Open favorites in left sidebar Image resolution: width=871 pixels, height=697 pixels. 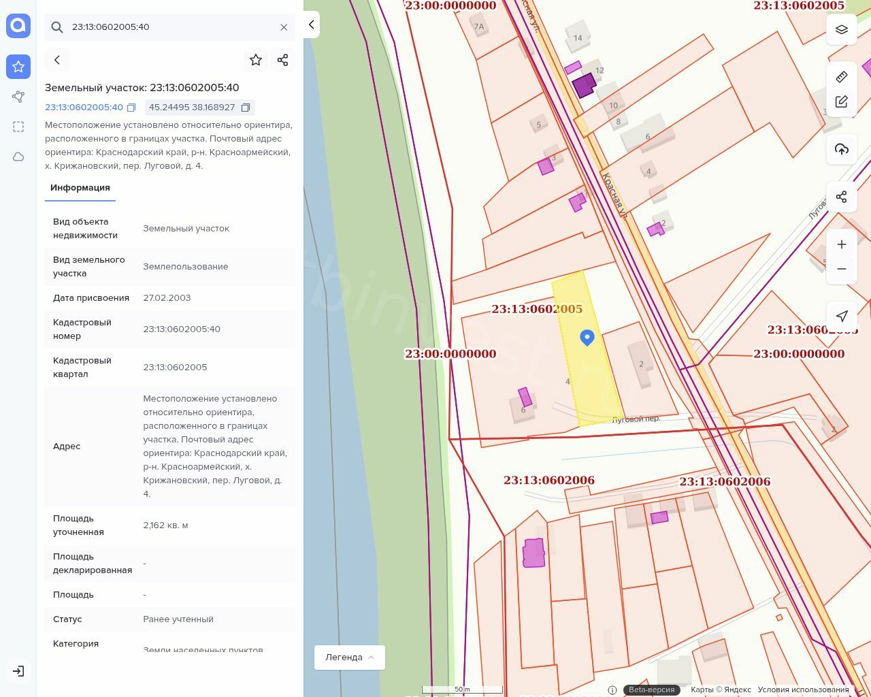click(x=18, y=67)
